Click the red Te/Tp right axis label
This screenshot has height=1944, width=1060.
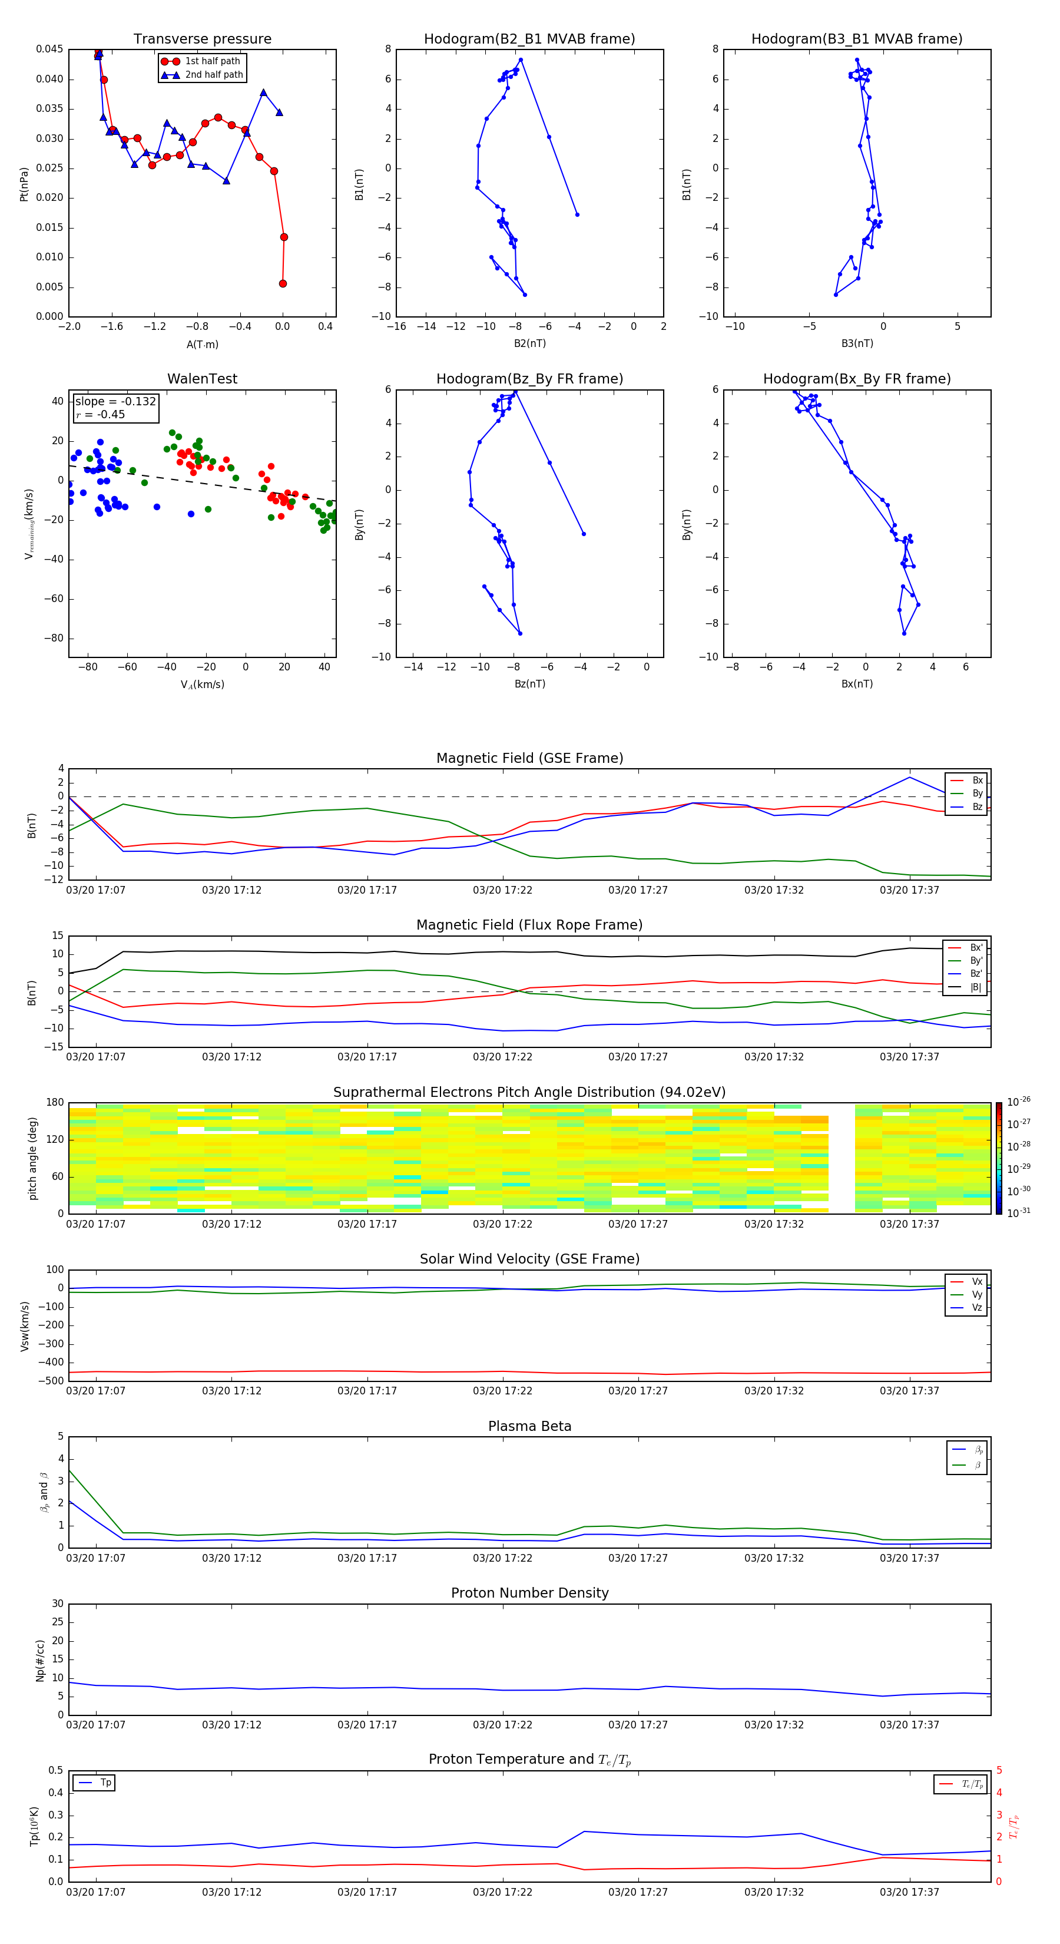click(x=1015, y=1826)
